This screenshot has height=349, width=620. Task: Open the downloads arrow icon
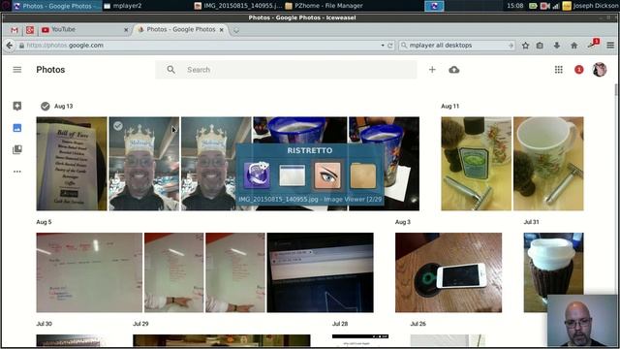click(x=557, y=46)
